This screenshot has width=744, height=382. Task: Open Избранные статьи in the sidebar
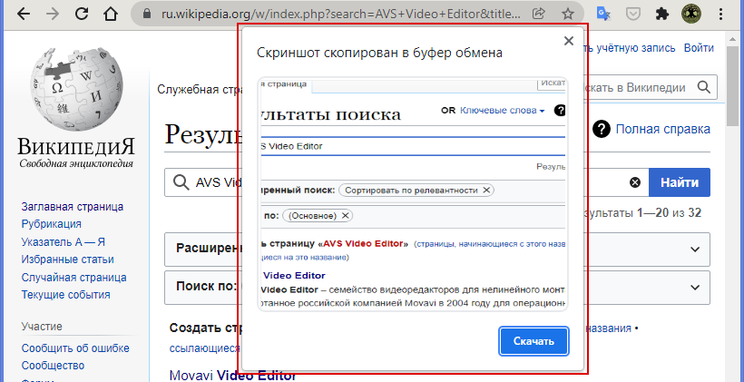pos(67,260)
